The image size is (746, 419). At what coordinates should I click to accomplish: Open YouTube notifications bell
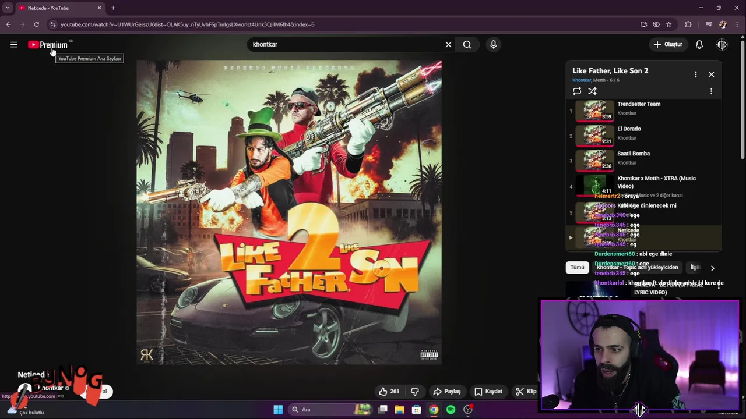(699, 44)
